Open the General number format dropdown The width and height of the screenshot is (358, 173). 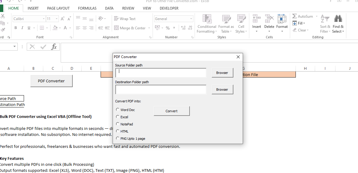[x=191, y=19]
